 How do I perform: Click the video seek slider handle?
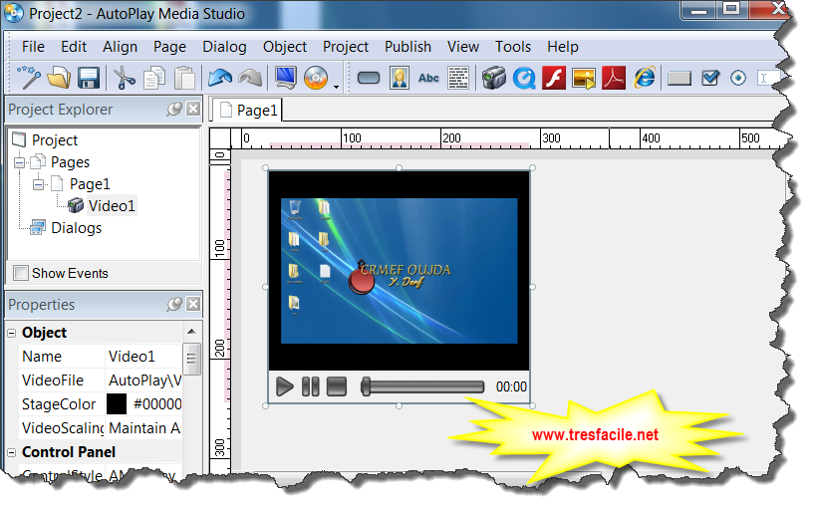click(366, 386)
